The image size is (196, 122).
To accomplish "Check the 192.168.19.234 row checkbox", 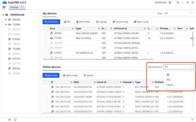I will (46, 97).
